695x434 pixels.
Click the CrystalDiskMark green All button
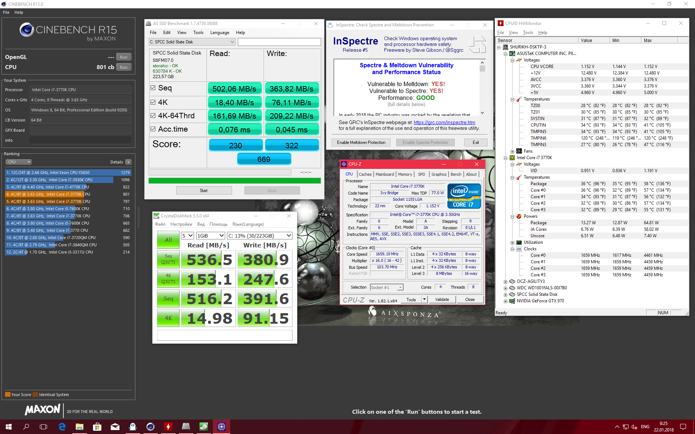pyautogui.click(x=168, y=240)
